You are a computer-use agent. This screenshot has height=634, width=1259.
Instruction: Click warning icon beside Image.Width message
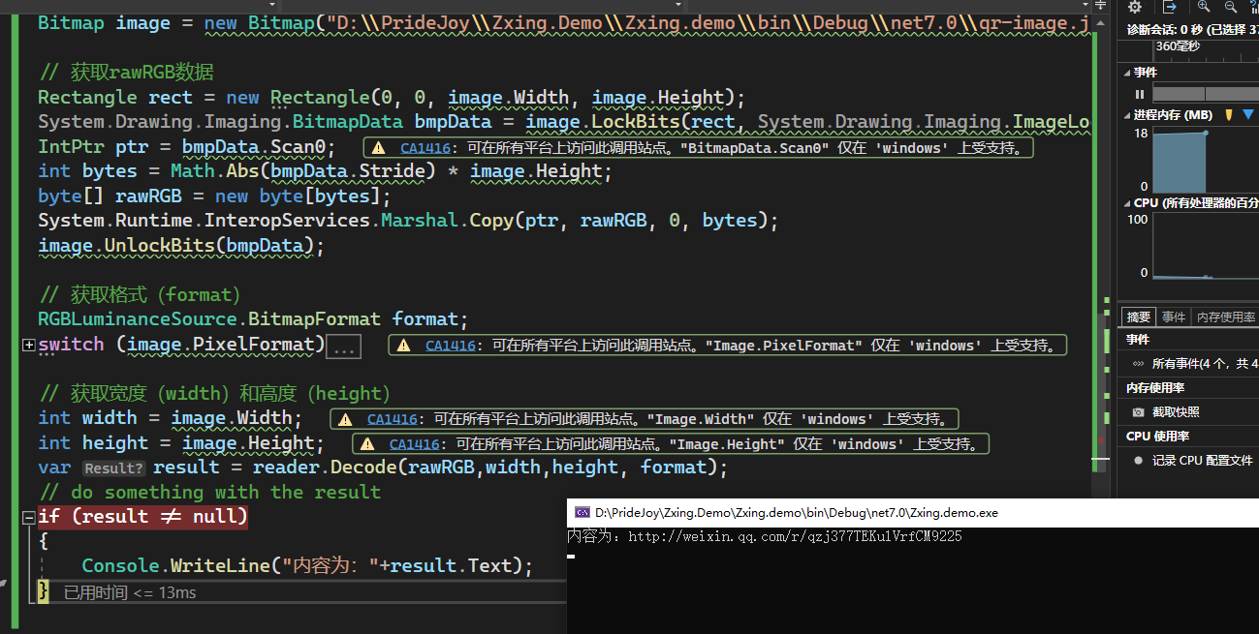346,419
